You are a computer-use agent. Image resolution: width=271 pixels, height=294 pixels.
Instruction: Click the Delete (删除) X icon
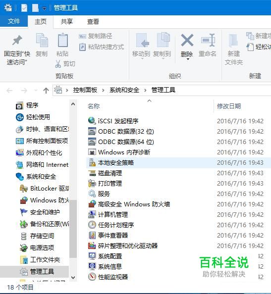[x=187, y=40]
